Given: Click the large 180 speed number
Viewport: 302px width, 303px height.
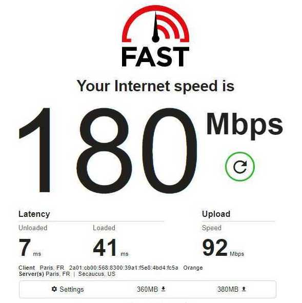Looking at the screenshot, I should [x=108, y=151].
